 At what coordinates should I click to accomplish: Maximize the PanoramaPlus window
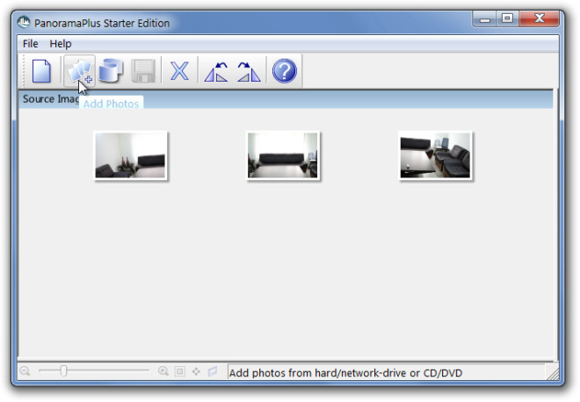coord(507,18)
